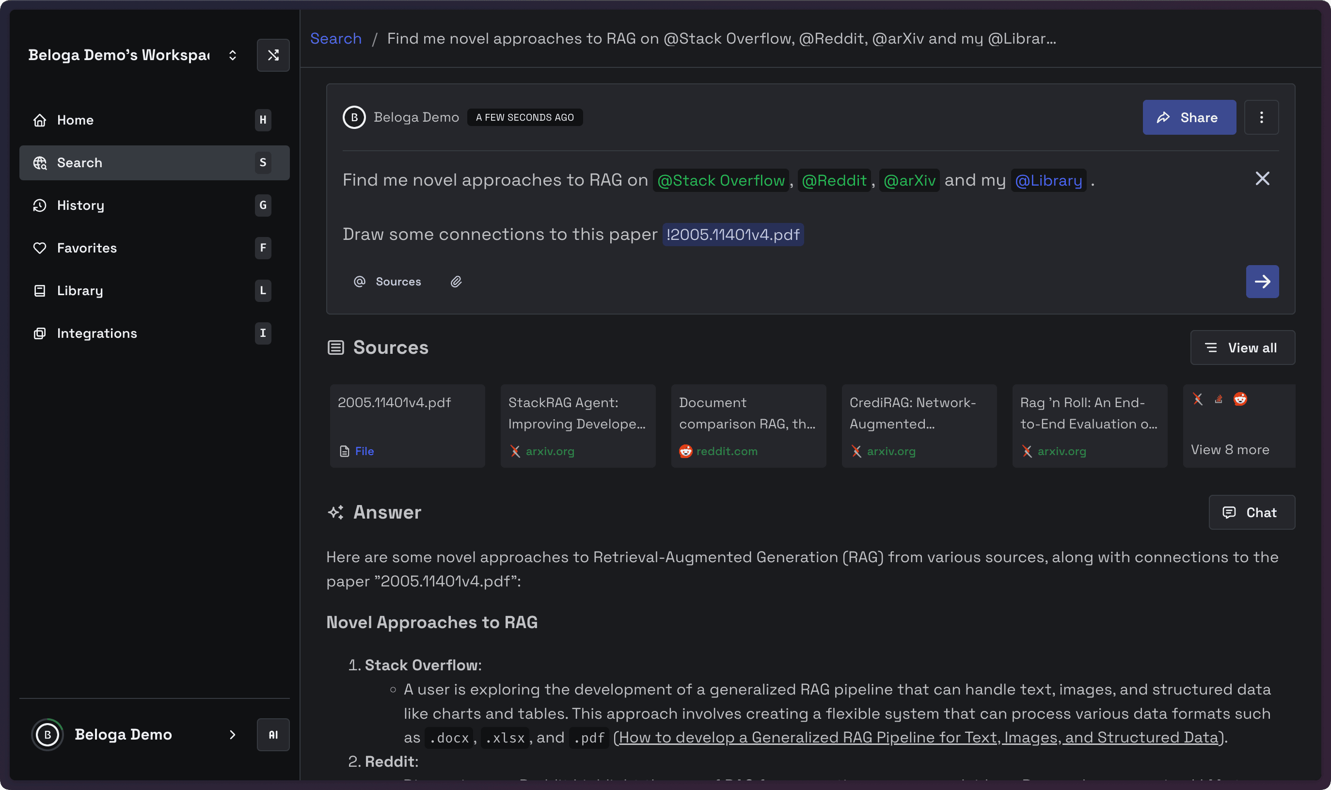
Task: Click the 2005.11401v4.pdf source thumbnail
Action: point(406,426)
